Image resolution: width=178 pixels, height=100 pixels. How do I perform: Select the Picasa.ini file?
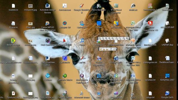click(x=13, y=23)
